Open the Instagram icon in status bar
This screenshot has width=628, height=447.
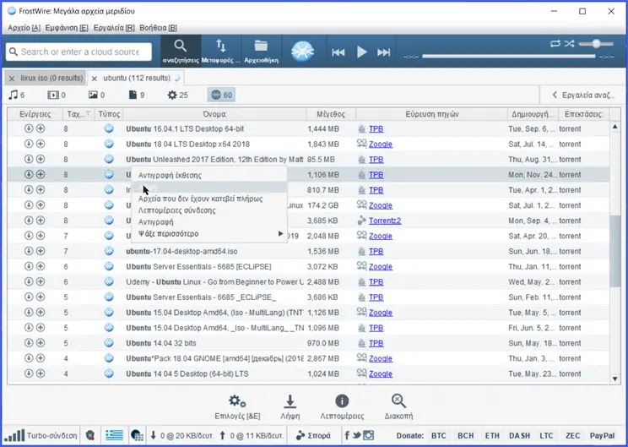pos(368,435)
